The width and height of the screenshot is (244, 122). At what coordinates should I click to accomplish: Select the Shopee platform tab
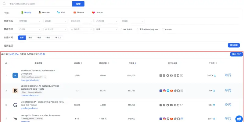(79, 13)
